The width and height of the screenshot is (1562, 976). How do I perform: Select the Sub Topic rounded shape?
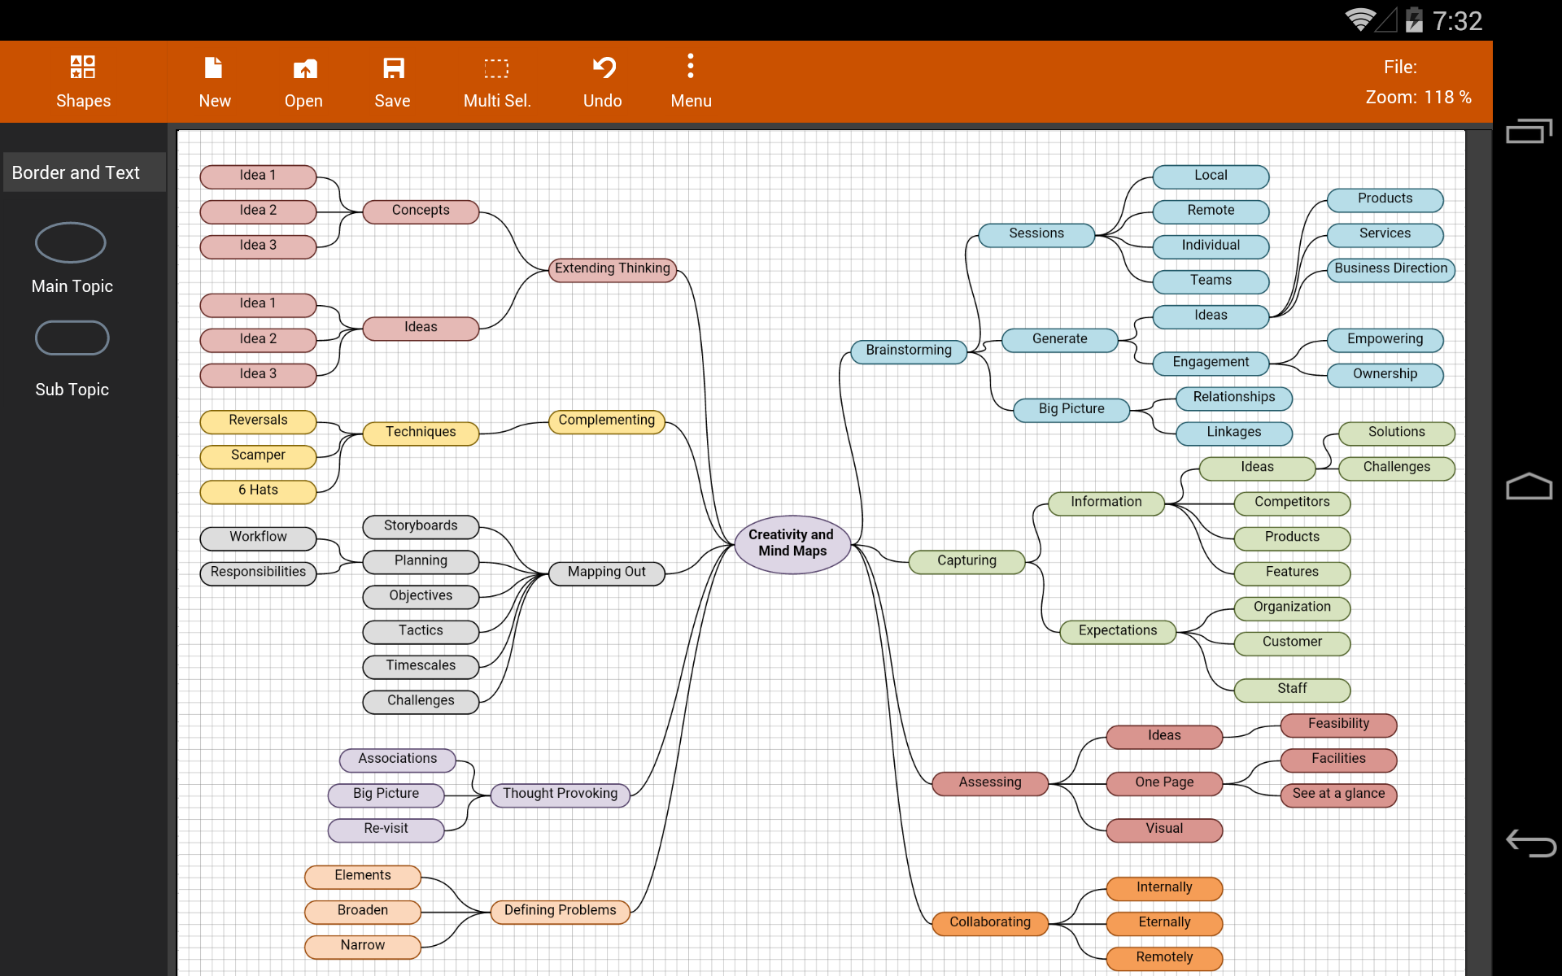point(72,338)
